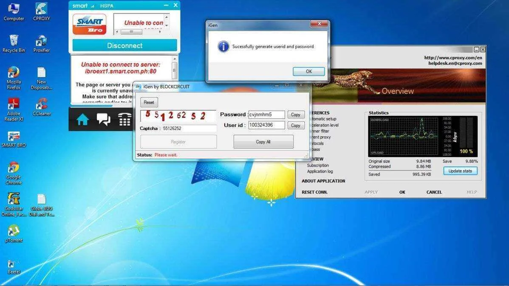Open the telephone dialer icon in Smart Bro
Screen dimensions: 509x286
click(124, 119)
